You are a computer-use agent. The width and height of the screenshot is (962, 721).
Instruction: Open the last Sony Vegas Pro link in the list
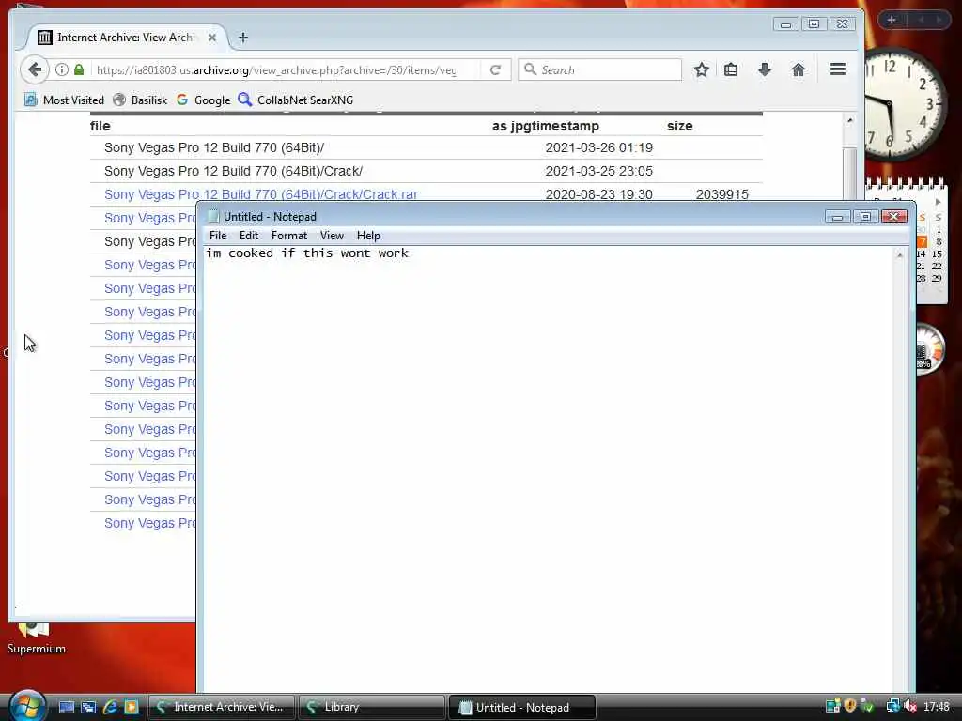pos(149,523)
